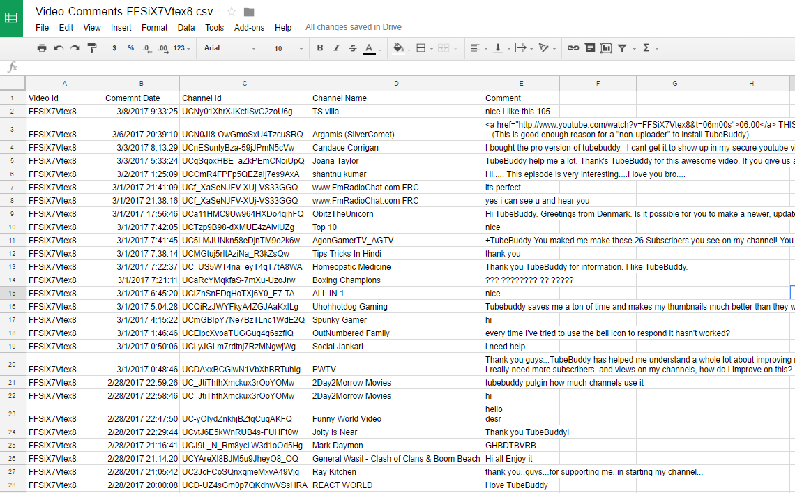Open the Add-ons menu

coord(249,28)
